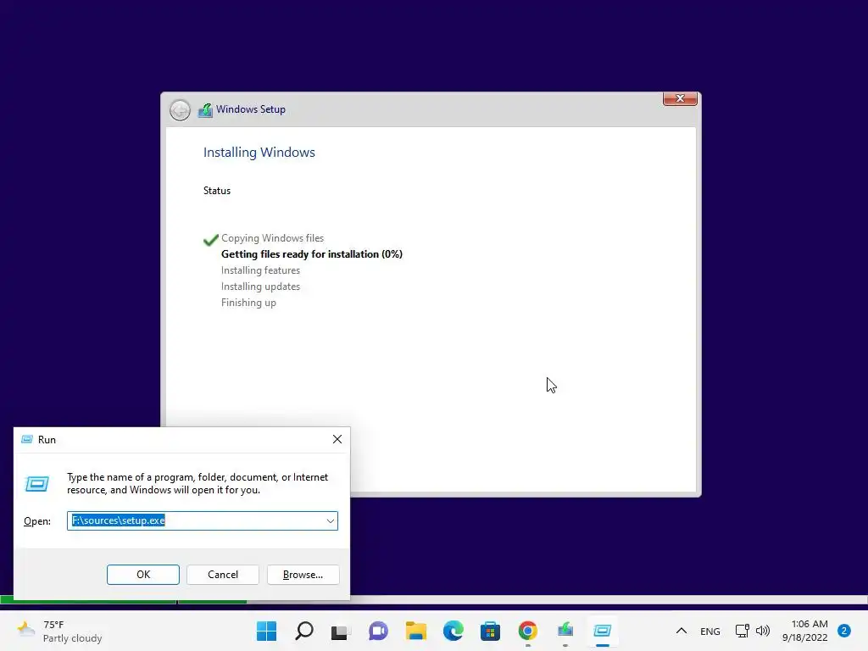This screenshot has width=868, height=651.
Task: Click OK in the Run dialog
Action: [142, 575]
